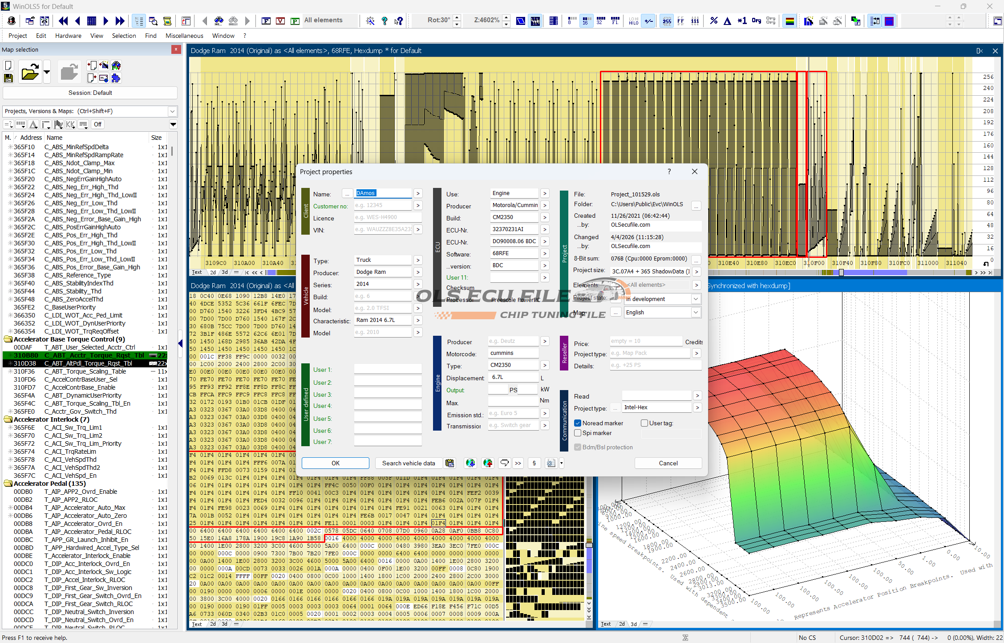Click the Org original values icon
The width and height of the screenshot is (1004, 643).
pos(756,21)
